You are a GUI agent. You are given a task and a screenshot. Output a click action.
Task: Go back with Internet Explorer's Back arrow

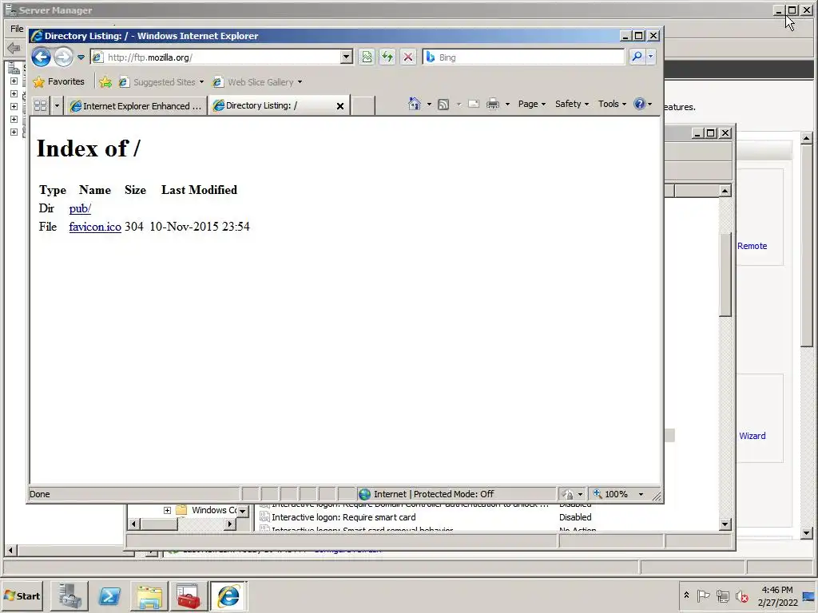42,57
